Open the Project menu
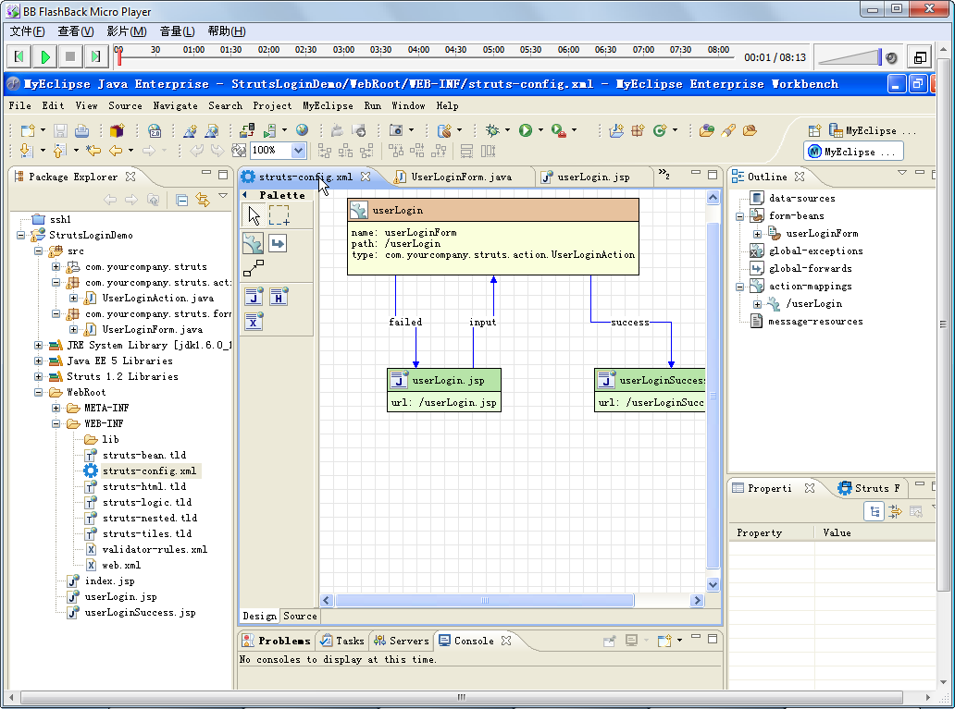 point(272,106)
